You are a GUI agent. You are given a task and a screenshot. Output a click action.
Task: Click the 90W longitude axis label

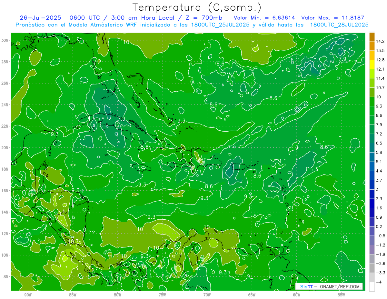click(x=28, y=295)
